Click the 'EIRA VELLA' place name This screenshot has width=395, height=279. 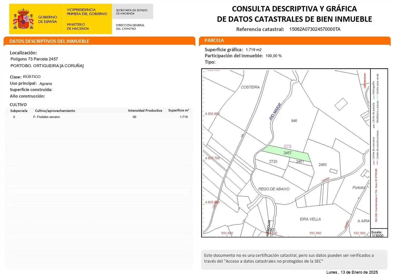point(310,219)
